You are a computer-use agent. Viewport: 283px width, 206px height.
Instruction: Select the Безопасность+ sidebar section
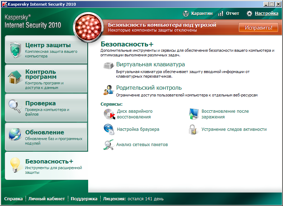point(47,166)
